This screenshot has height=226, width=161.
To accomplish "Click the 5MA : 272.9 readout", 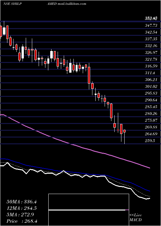I will [x=20, y=215].
